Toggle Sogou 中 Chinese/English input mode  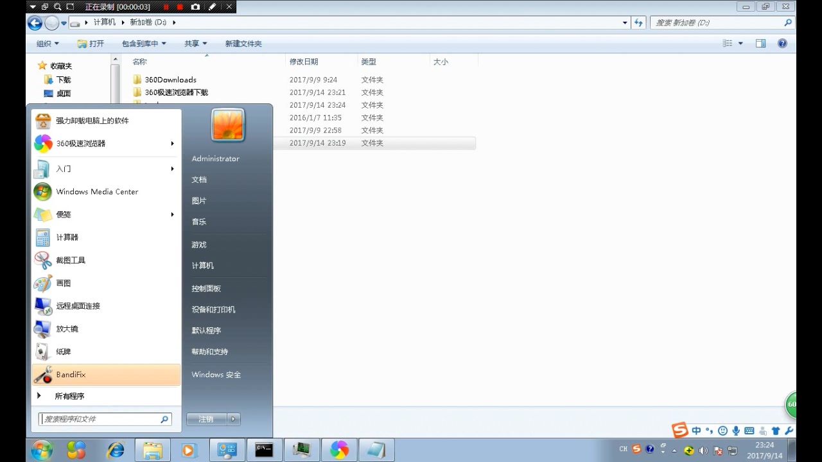tap(696, 431)
